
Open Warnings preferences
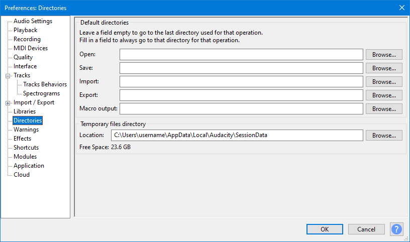coord(26,130)
